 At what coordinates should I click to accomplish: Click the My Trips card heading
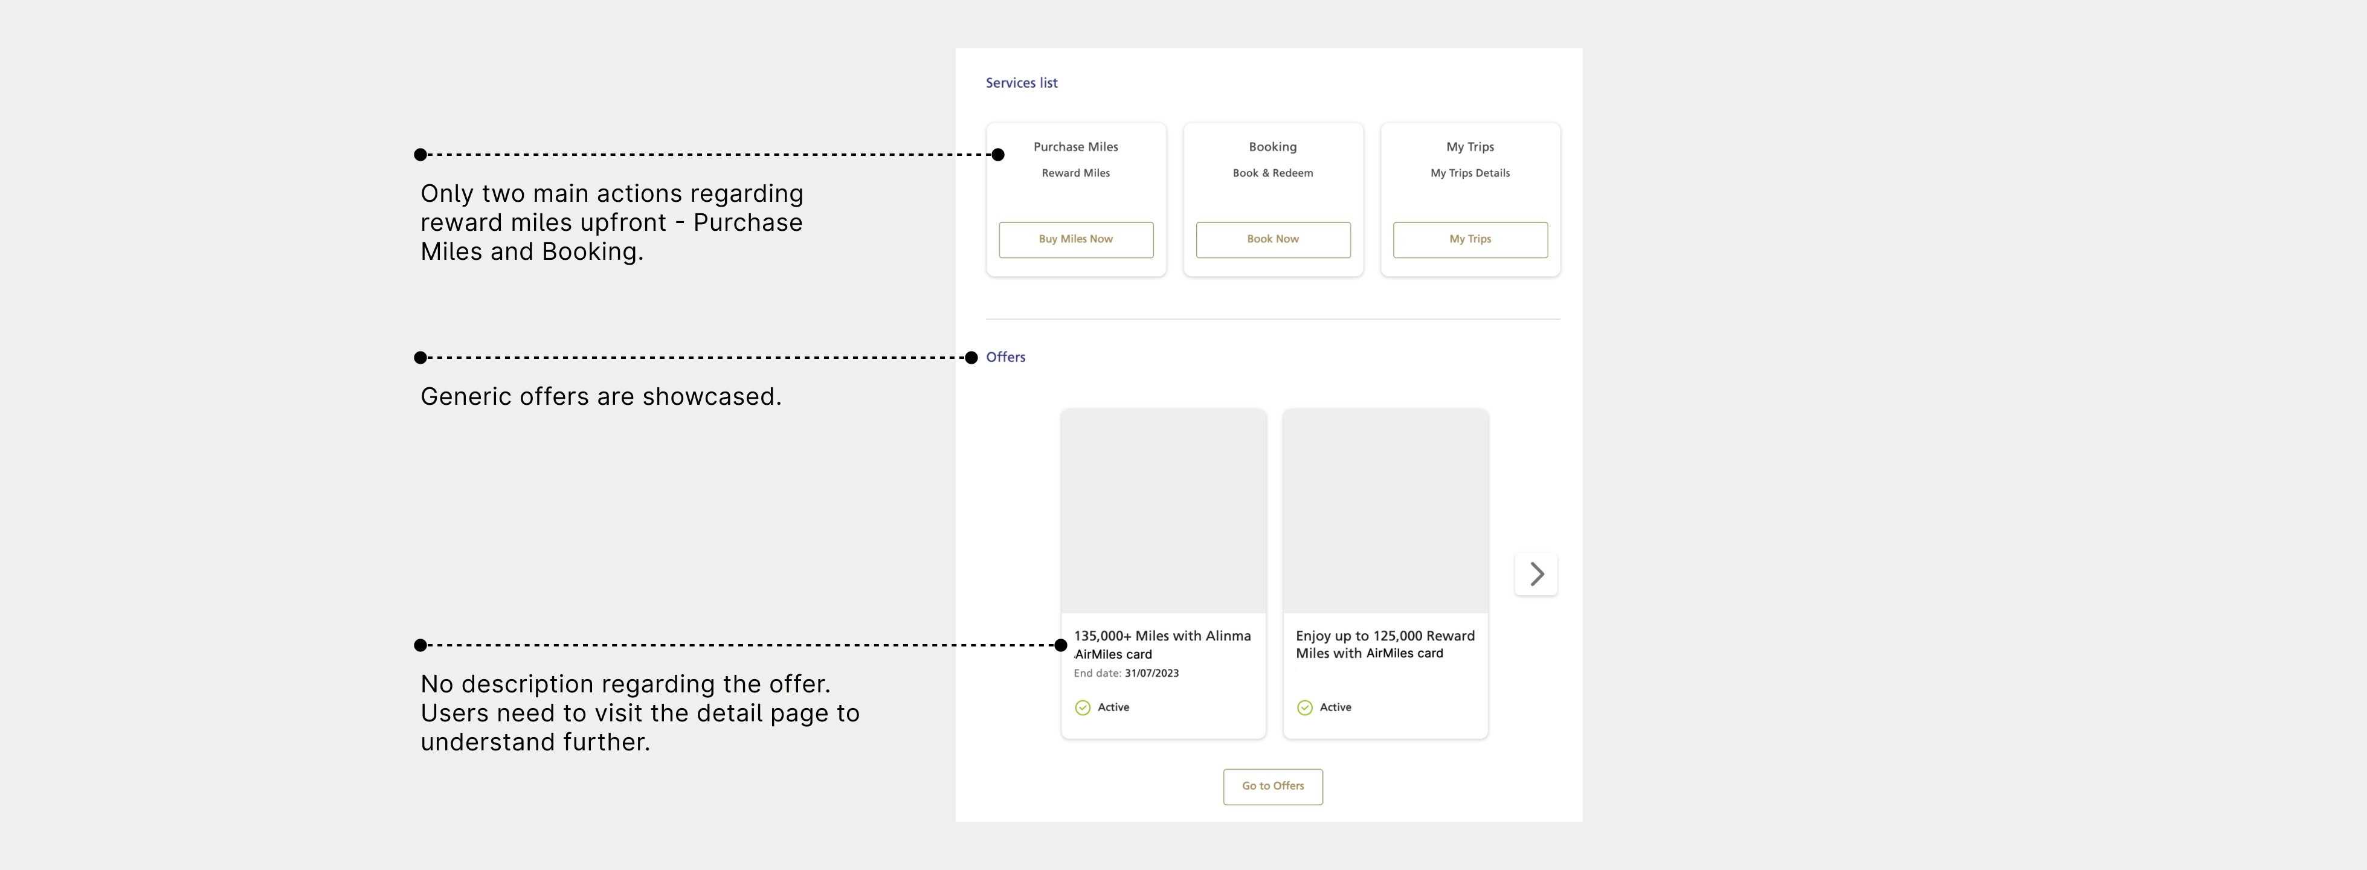click(1470, 147)
